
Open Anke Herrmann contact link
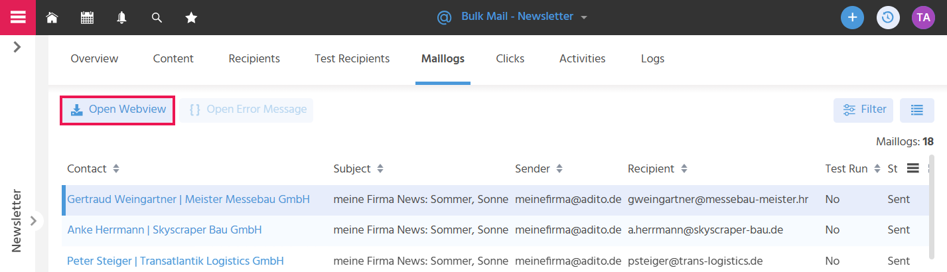(165, 230)
